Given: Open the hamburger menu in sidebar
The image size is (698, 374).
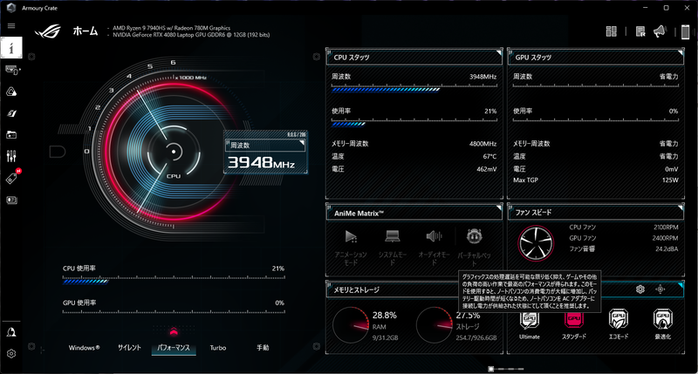Looking at the screenshot, I should 11,26.
